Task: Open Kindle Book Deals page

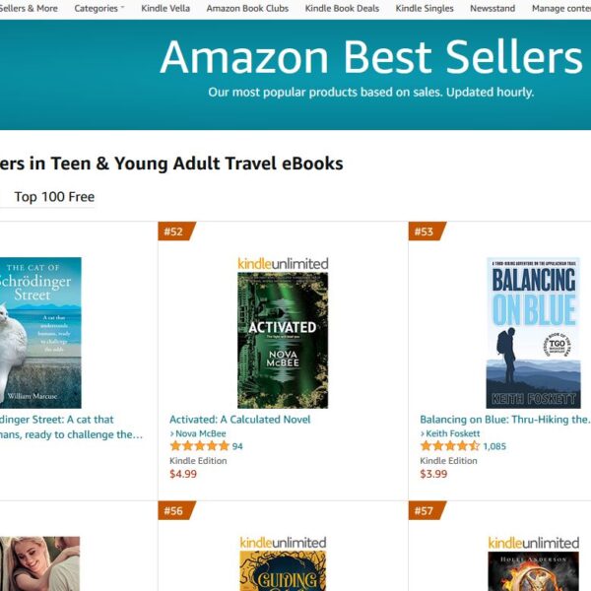Action: (x=342, y=8)
